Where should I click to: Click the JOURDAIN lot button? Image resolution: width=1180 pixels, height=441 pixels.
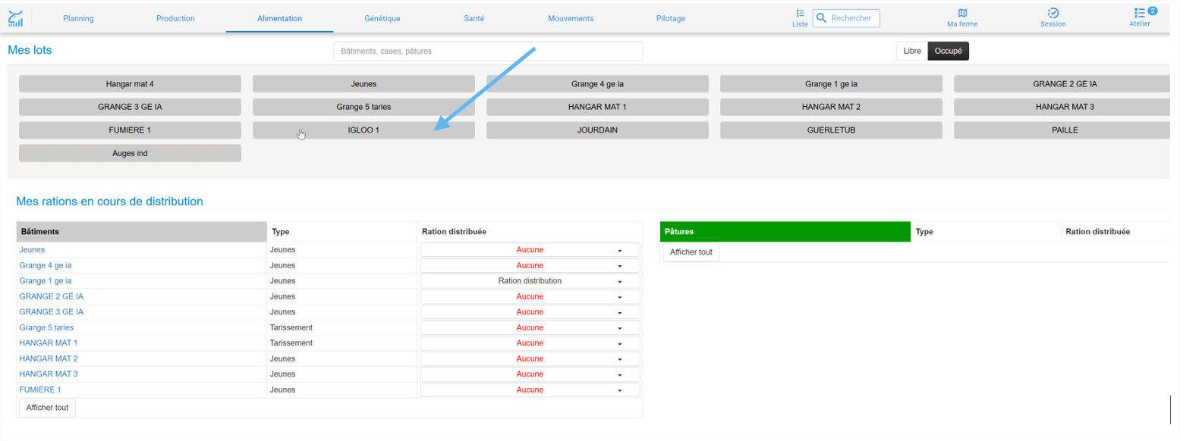pyautogui.click(x=597, y=130)
